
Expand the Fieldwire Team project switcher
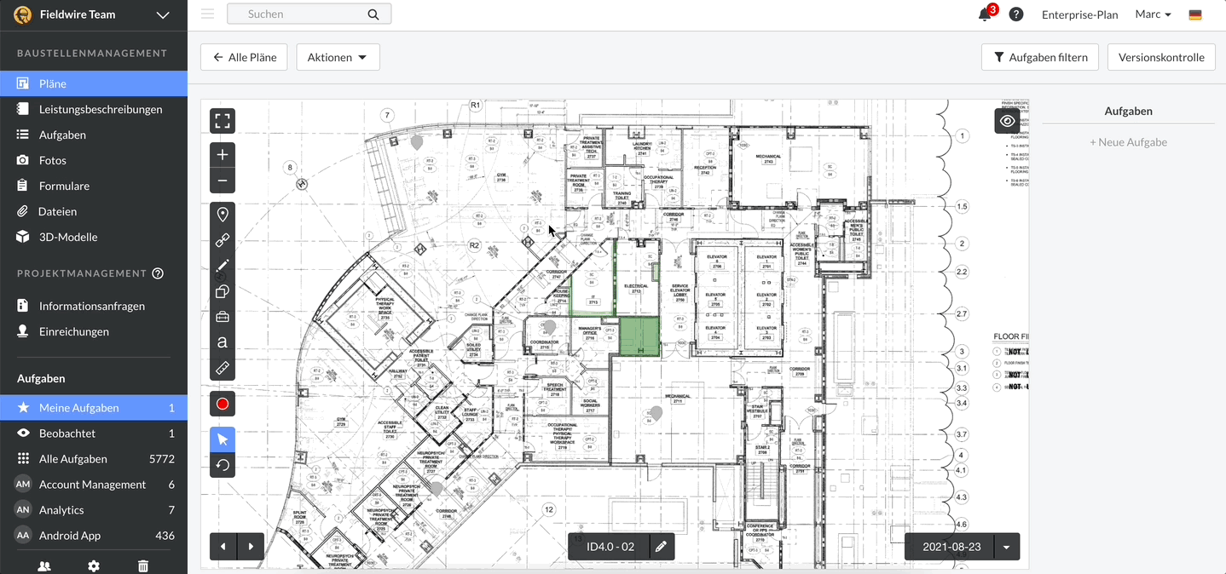point(163,14)
